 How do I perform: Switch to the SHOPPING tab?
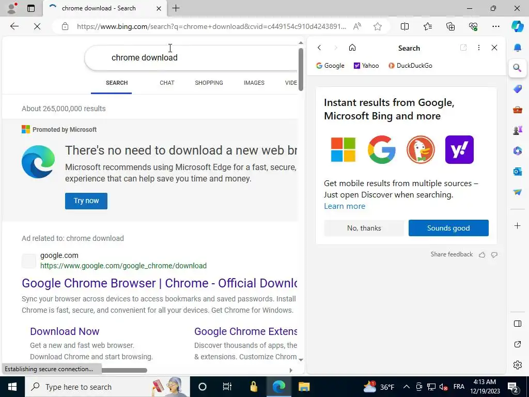pos(209,83)
